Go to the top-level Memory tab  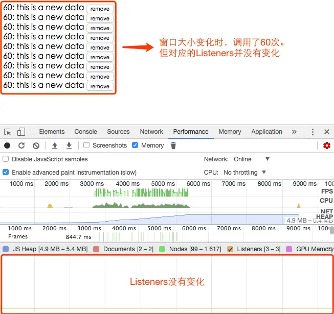point(230,132)
